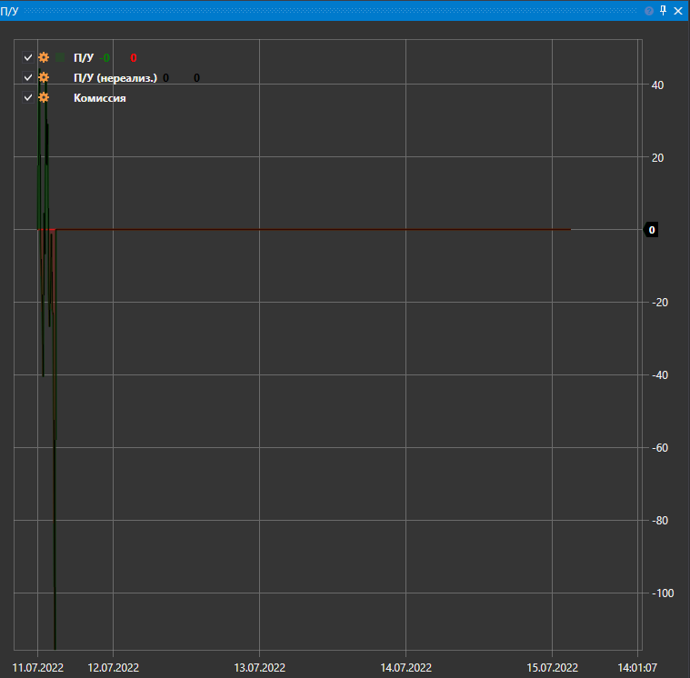Click the 15.07.2022 date on time axis

coord(552,667)
